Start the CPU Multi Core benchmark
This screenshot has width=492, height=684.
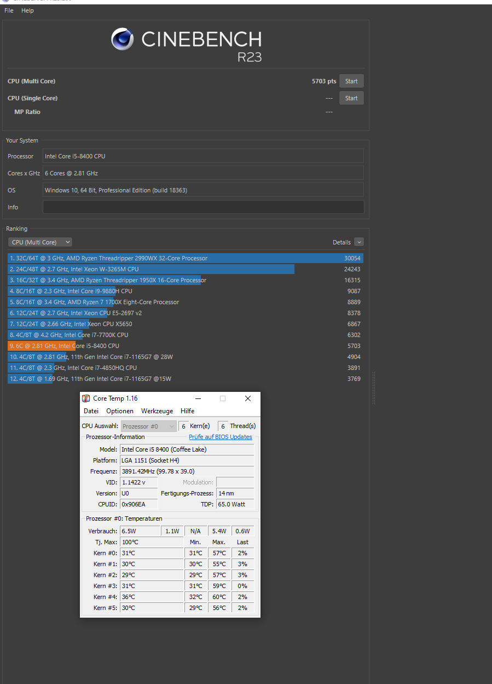(x=351, y=81)
